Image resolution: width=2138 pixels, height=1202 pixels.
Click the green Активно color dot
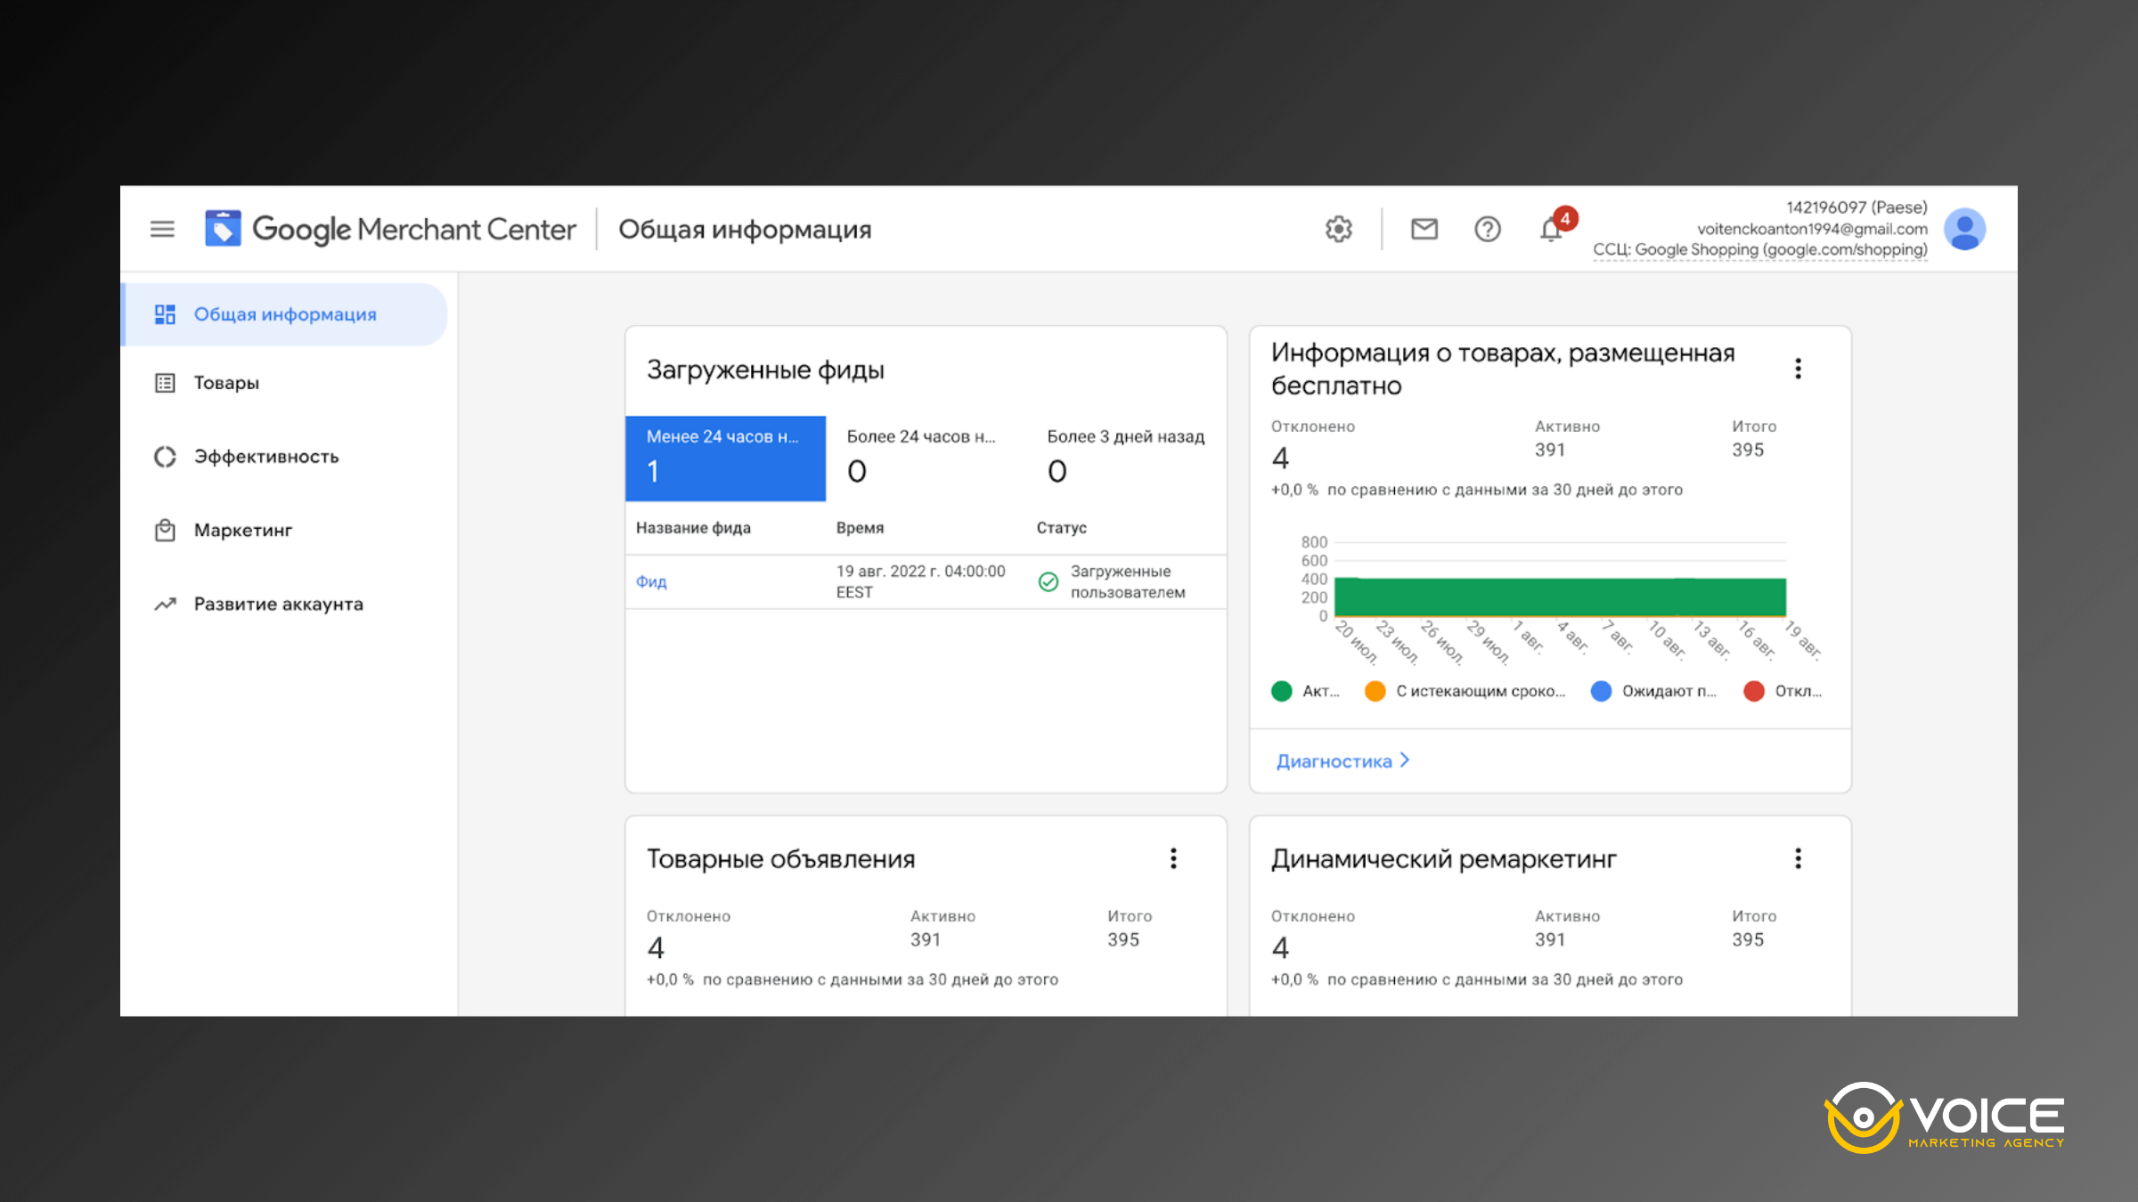click(x=1281, y=691)
